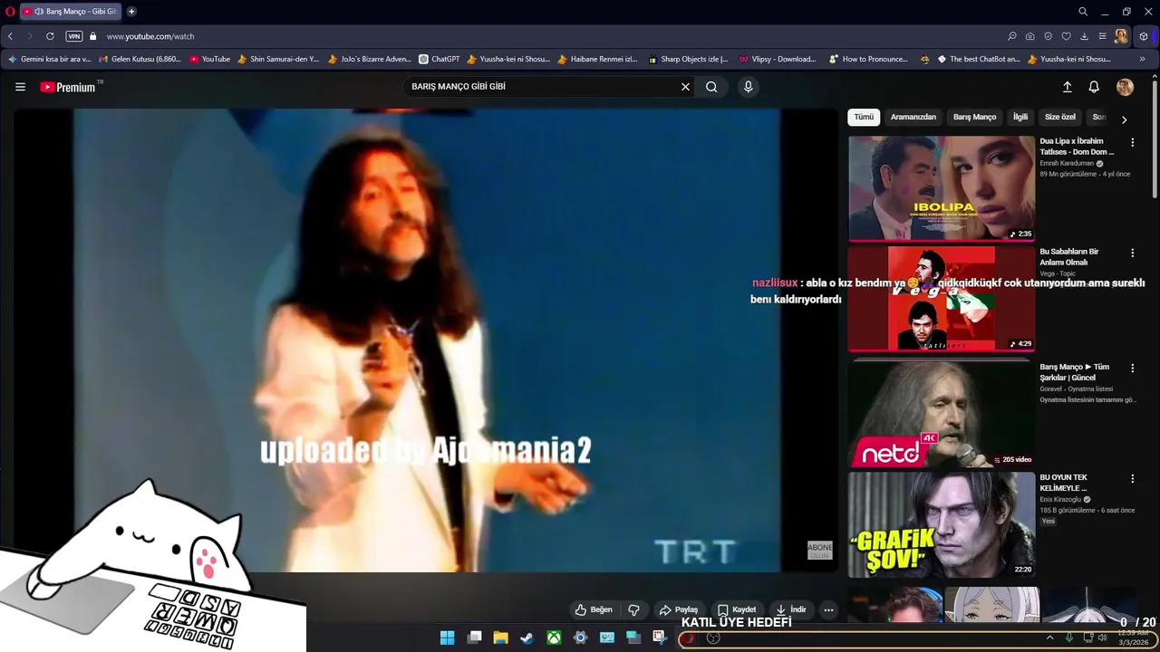Open the ad blocker shield icon

point(1049,36)
